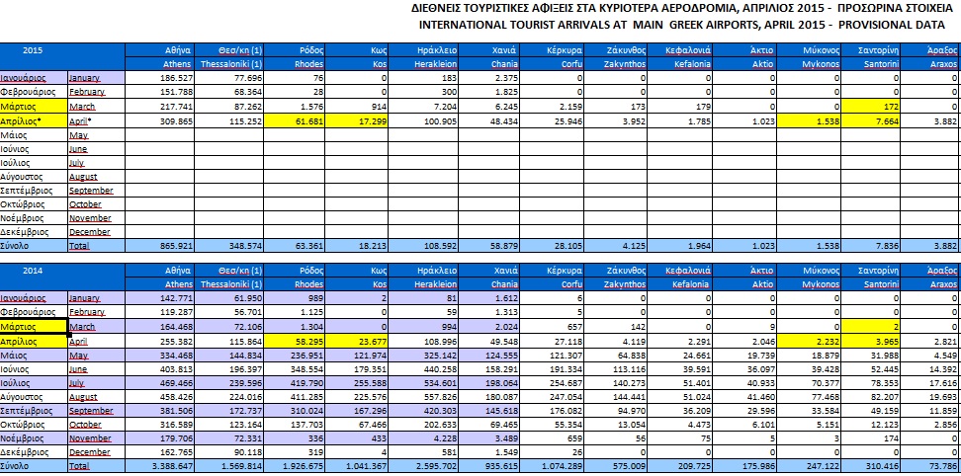The height and width of the screenshot is (476, 961).
Task: Click the 2014 Athens total 3.388.647
Action: pyautogui.click(x=168, y=464)
